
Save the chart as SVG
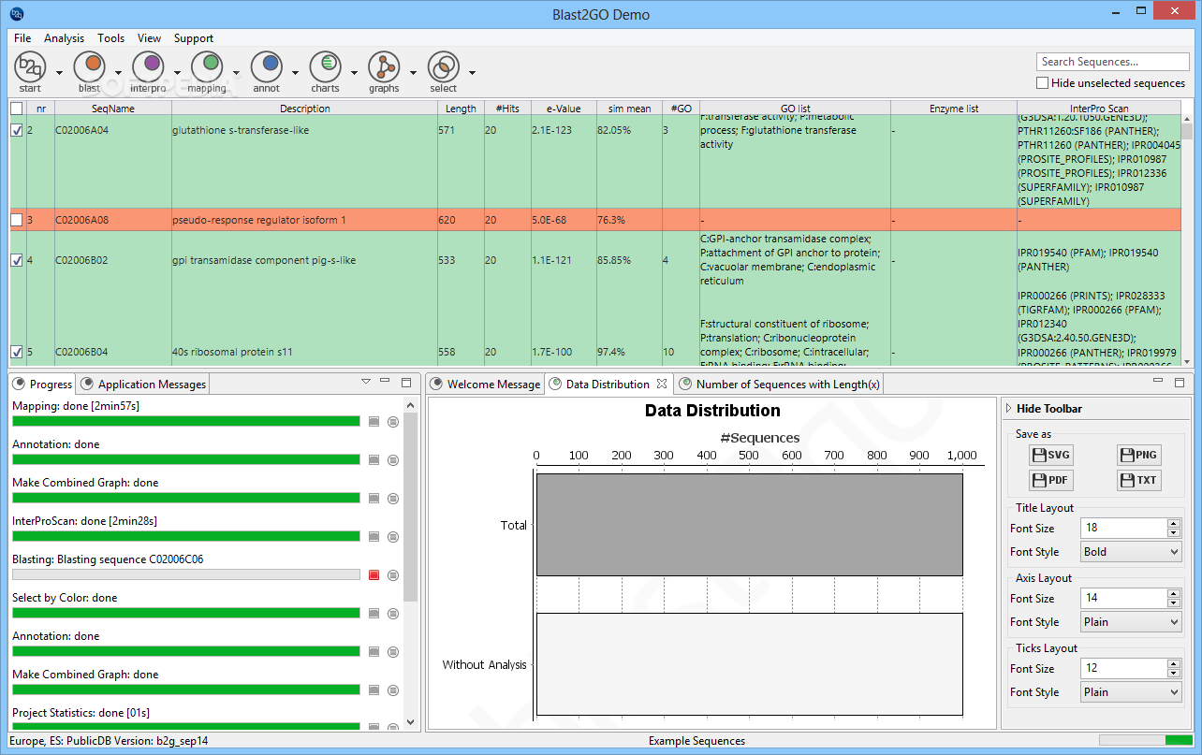coord(1050,456)
